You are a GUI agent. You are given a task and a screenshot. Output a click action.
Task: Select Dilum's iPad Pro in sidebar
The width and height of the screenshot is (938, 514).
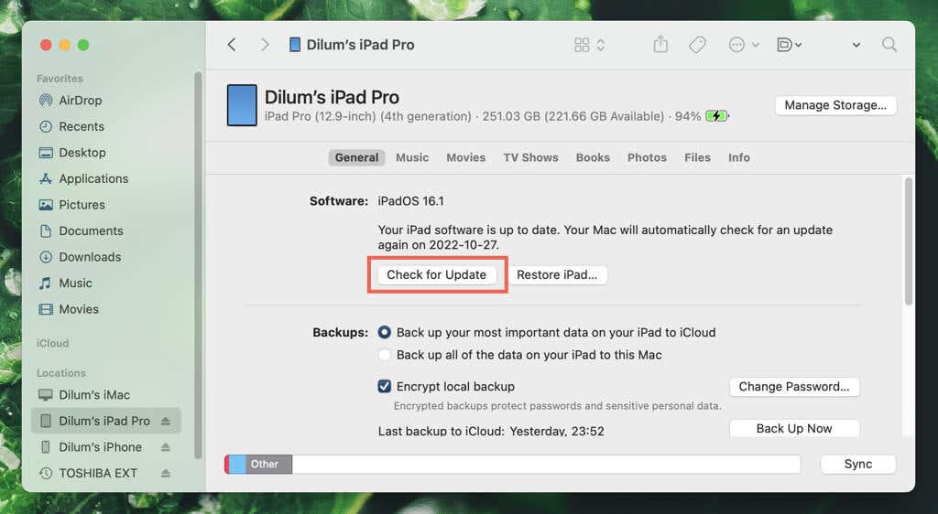(x=106, y=421)
